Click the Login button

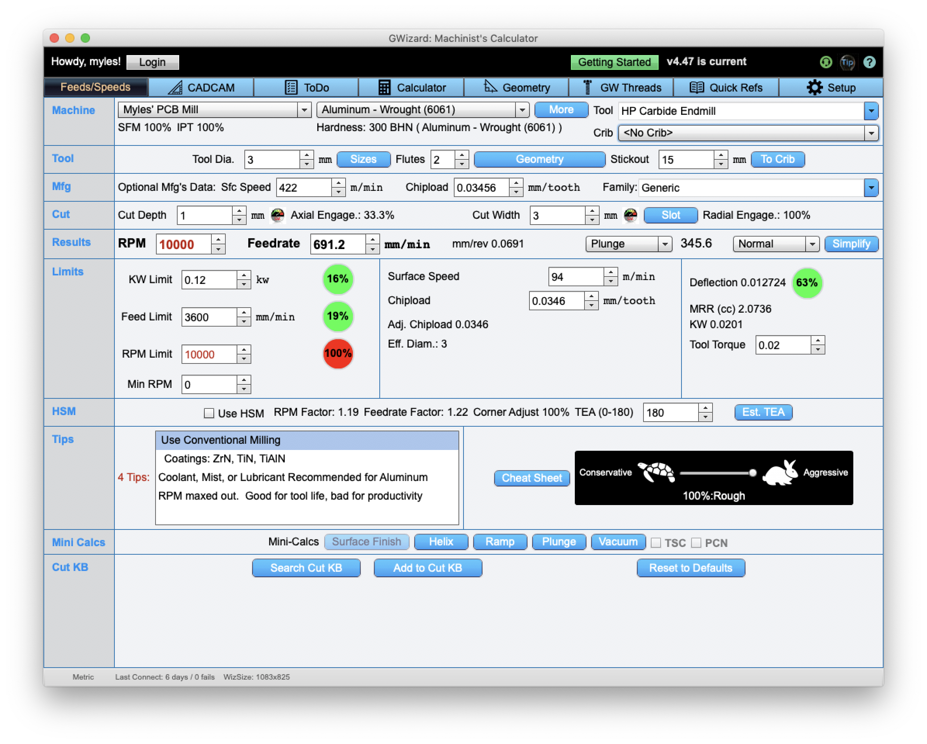[153, 62]
